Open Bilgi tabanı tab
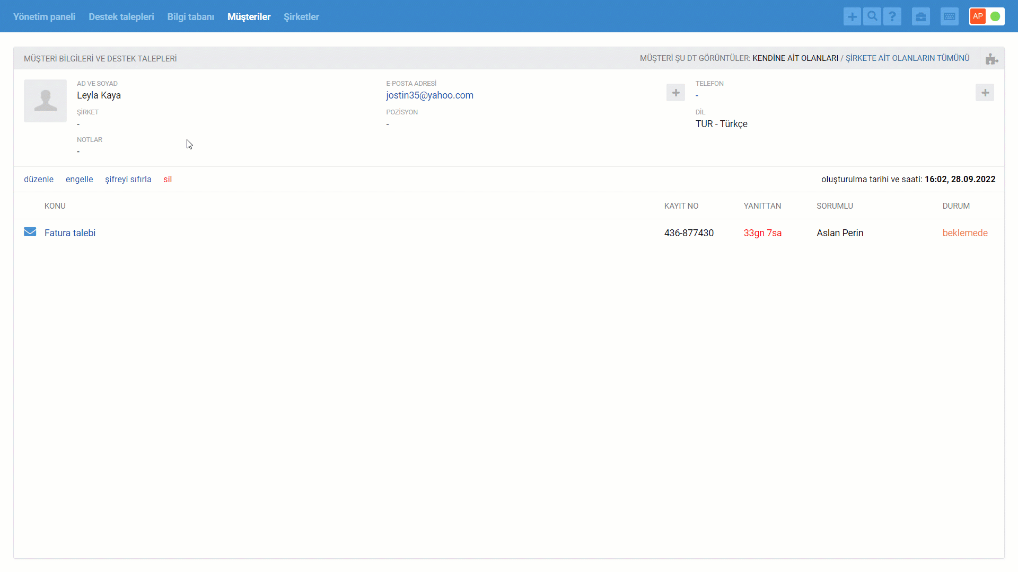Image resolution: width=1018 pixels, height=572 pixels. point(191,17)
